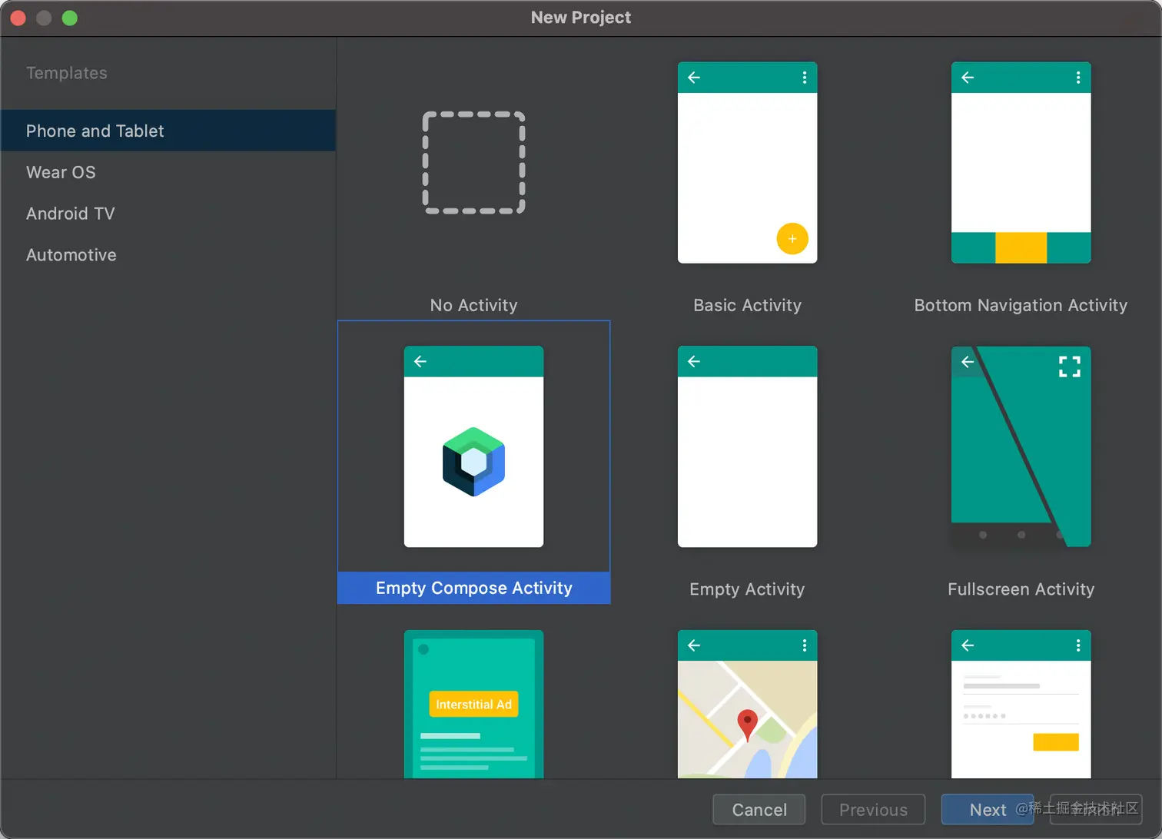The height and width of the screenshot is (839, 1162).
Task: Click the overflow dots in Basic Activity preview
Action: coord(805,78)
